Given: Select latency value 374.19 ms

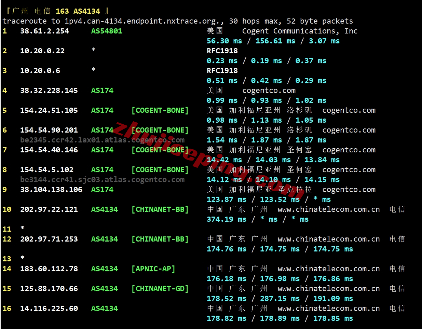Looking at the screenshot, I should click(x=226, y=219).
